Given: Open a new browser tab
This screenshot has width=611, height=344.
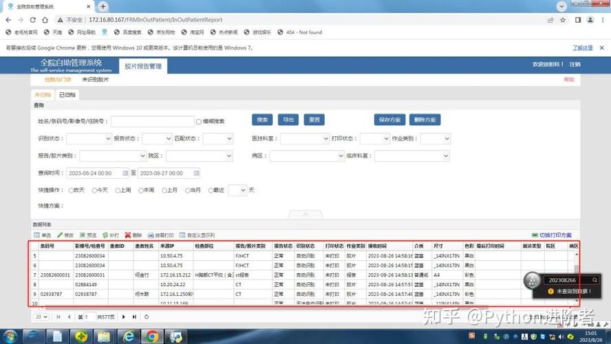Looking at the screenshot, I should click(103, 6).
